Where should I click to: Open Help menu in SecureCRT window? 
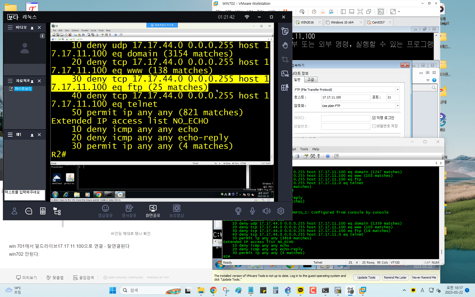(x=316, y=149)
